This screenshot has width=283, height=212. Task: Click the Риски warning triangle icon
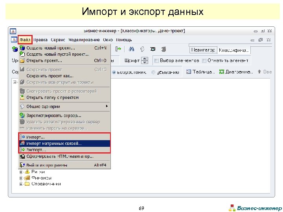[27, 172]
